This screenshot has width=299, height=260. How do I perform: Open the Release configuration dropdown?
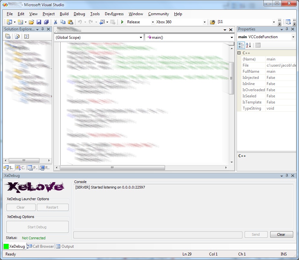[x=153, y=22]
